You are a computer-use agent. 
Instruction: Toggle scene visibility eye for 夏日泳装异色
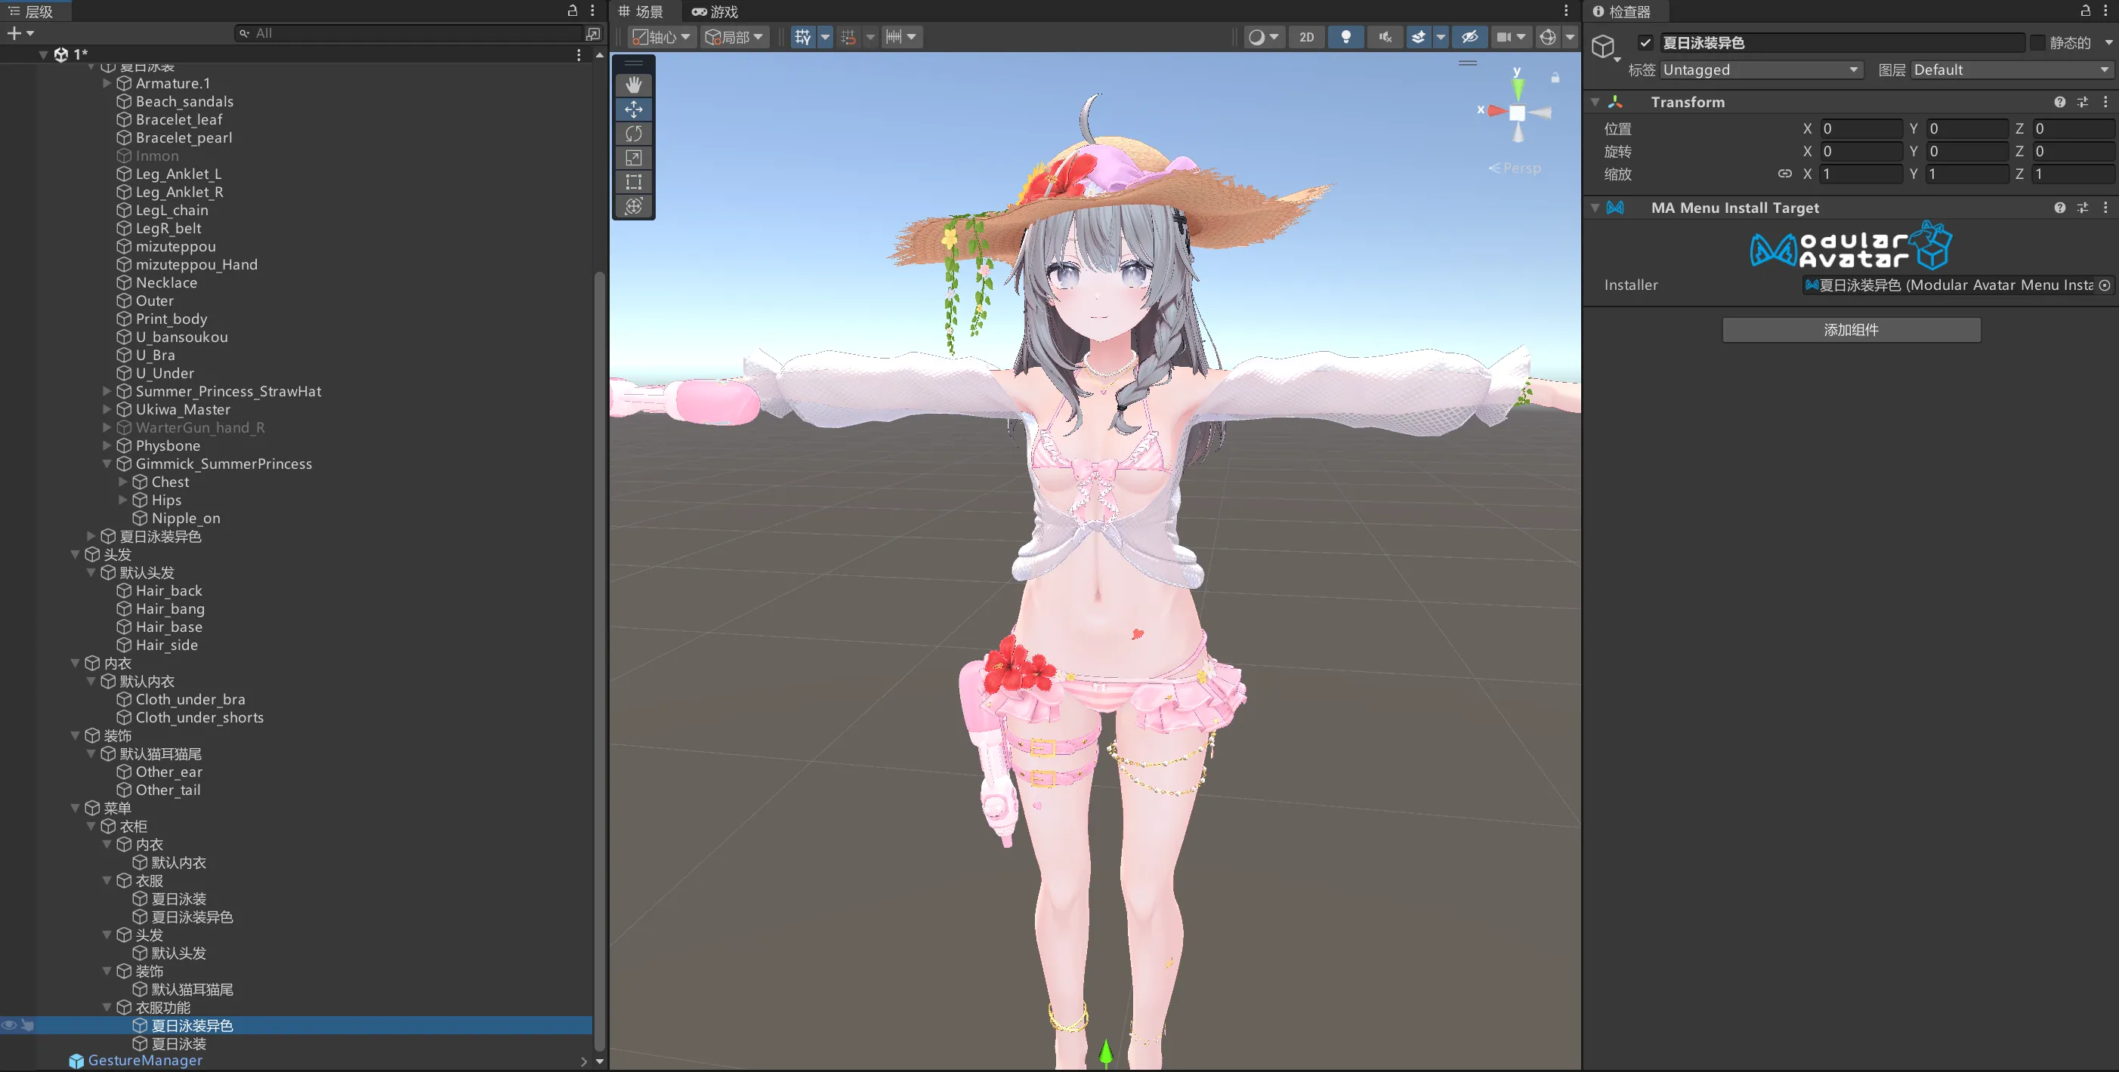point(9,1025)
